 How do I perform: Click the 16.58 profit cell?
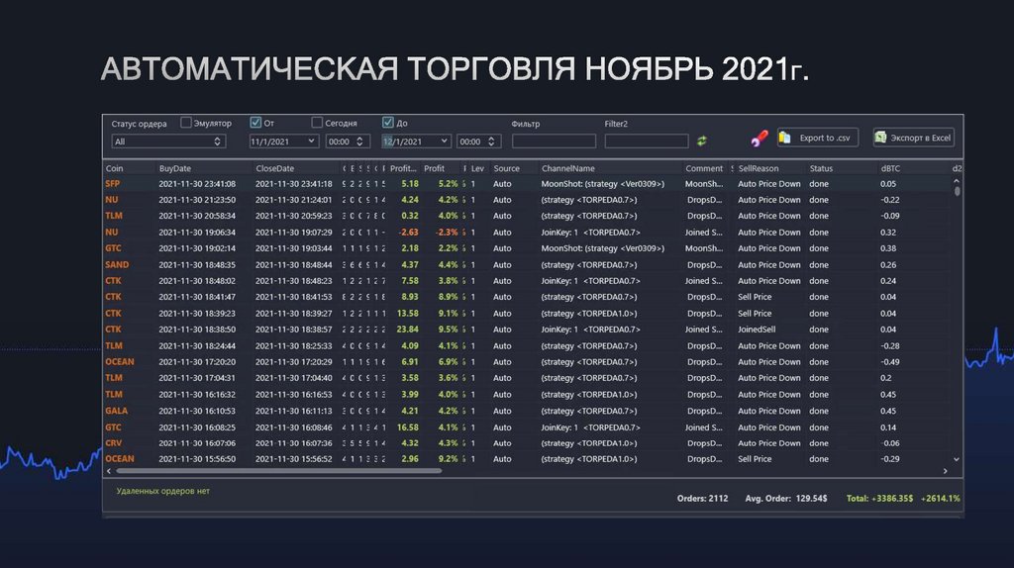pos(407,427)
